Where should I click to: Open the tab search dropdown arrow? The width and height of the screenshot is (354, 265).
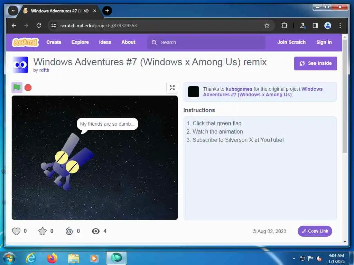coord(13,11)
